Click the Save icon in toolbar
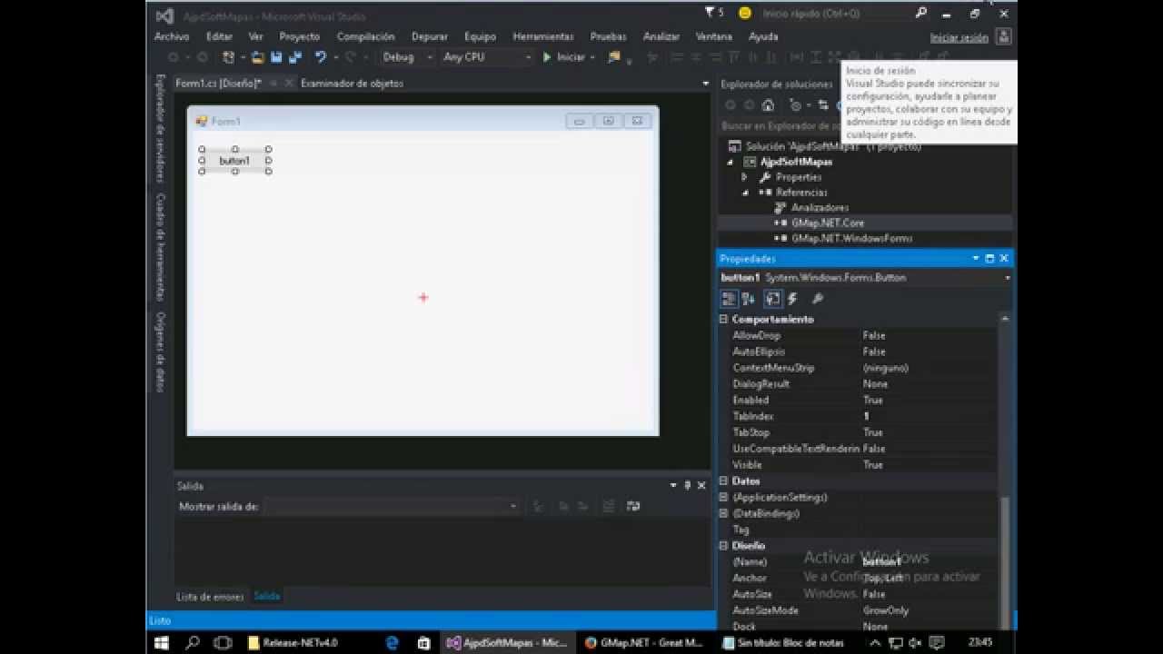1163x654 pixels. pos(276,57)
